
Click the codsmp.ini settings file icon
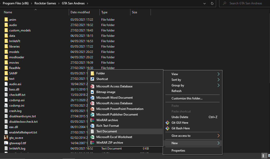click(6, 106)
